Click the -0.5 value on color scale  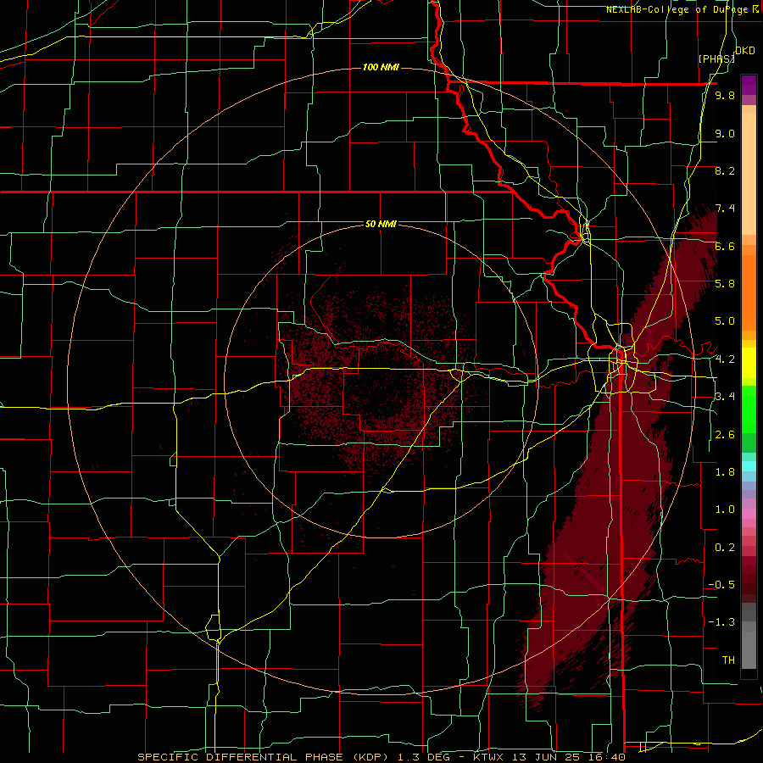point(721,585)
